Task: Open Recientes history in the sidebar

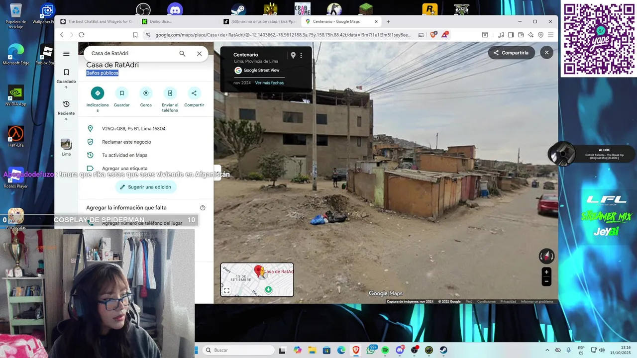Action: point(66,110)
